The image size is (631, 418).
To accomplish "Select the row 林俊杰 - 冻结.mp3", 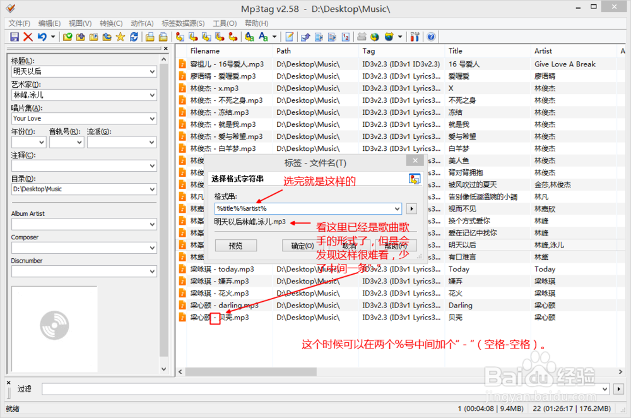I will click(400, 112).
